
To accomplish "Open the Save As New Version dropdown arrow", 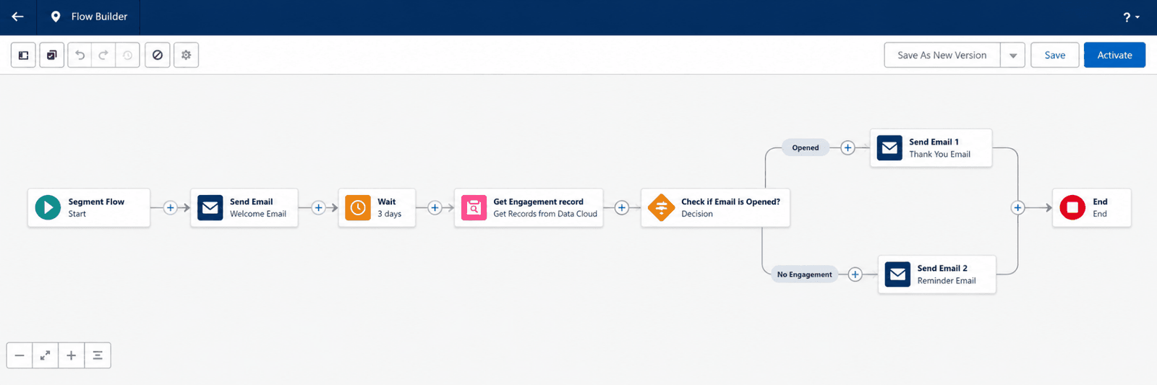I will 1012,55.
